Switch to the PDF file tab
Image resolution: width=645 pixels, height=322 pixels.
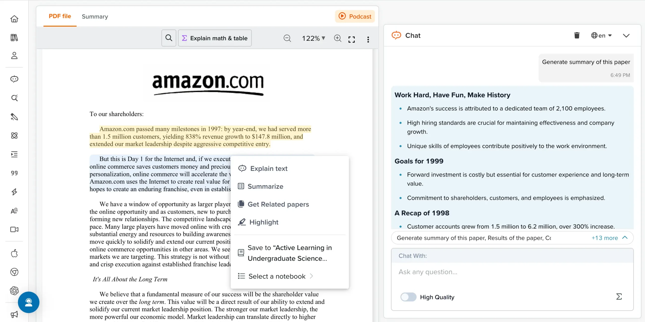click(x=60, y=16)
